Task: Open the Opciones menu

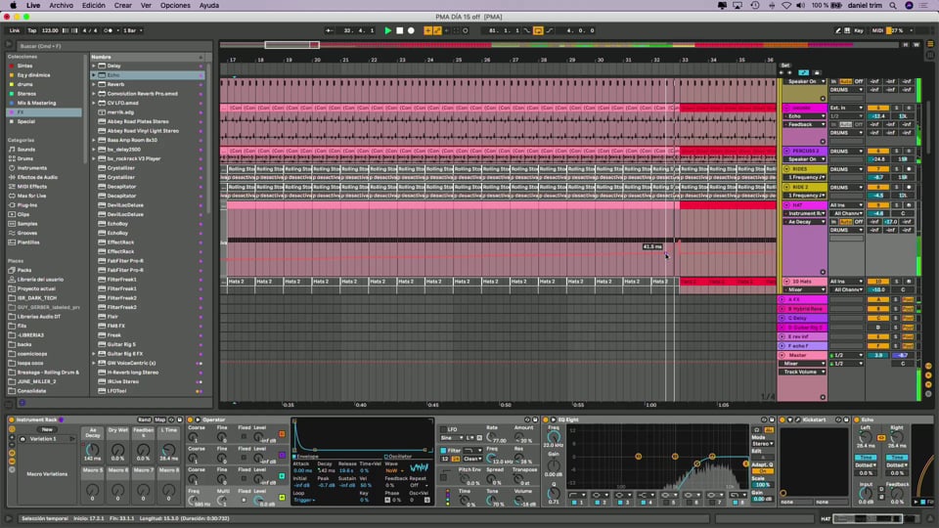Action: tap(175, 6)
